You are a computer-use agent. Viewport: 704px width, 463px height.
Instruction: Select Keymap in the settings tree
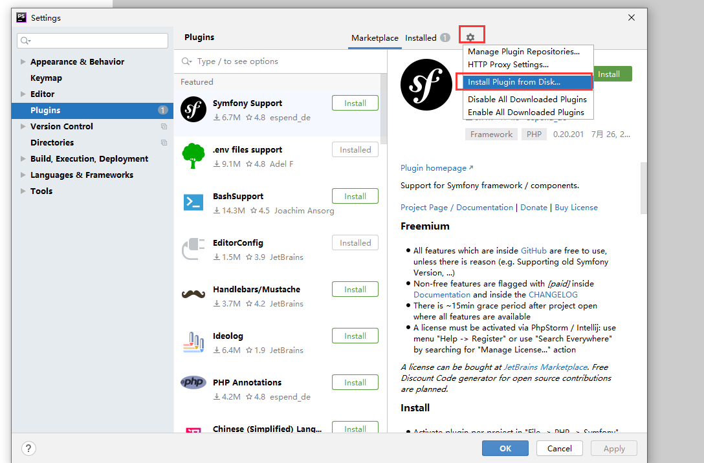click(x=46, y=78)
